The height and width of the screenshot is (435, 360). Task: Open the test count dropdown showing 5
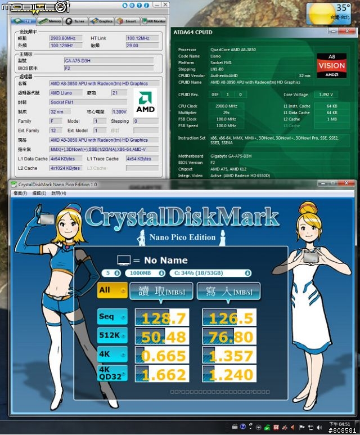(x=111, y=273)
